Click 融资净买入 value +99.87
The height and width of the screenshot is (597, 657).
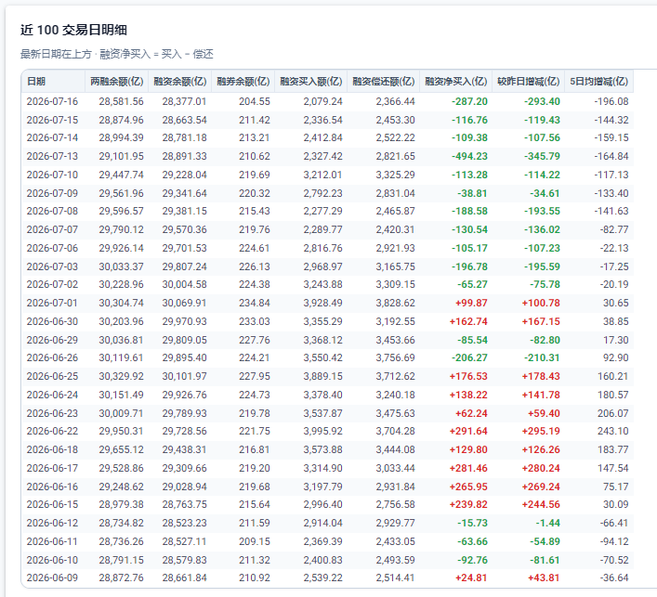coord(471,303)
